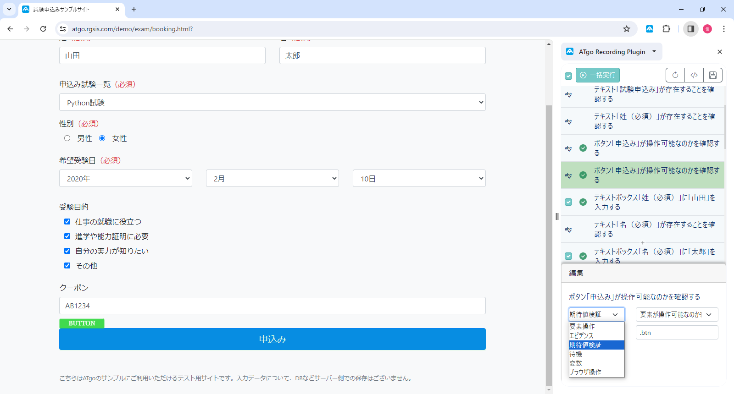The image size is (734, 394).
Task: Open the Chrome extensions puzzle icon
Action: [667, 29]
